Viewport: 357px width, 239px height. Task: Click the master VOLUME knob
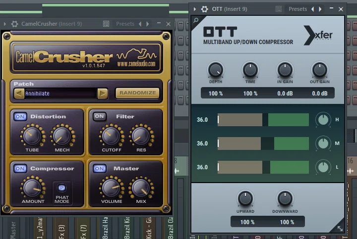click(112, 188)
